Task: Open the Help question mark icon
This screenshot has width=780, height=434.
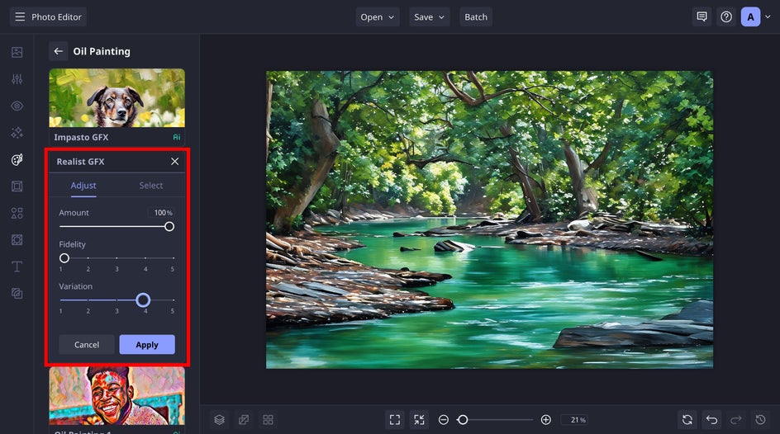Action: pyautogui.click(x=726, y=17)
